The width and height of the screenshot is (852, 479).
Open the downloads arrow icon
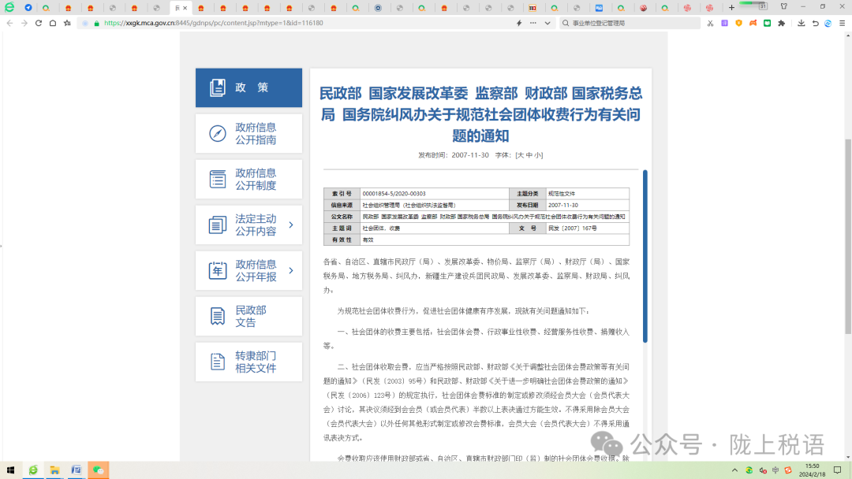pyautogui.click(x=802, y=24)
